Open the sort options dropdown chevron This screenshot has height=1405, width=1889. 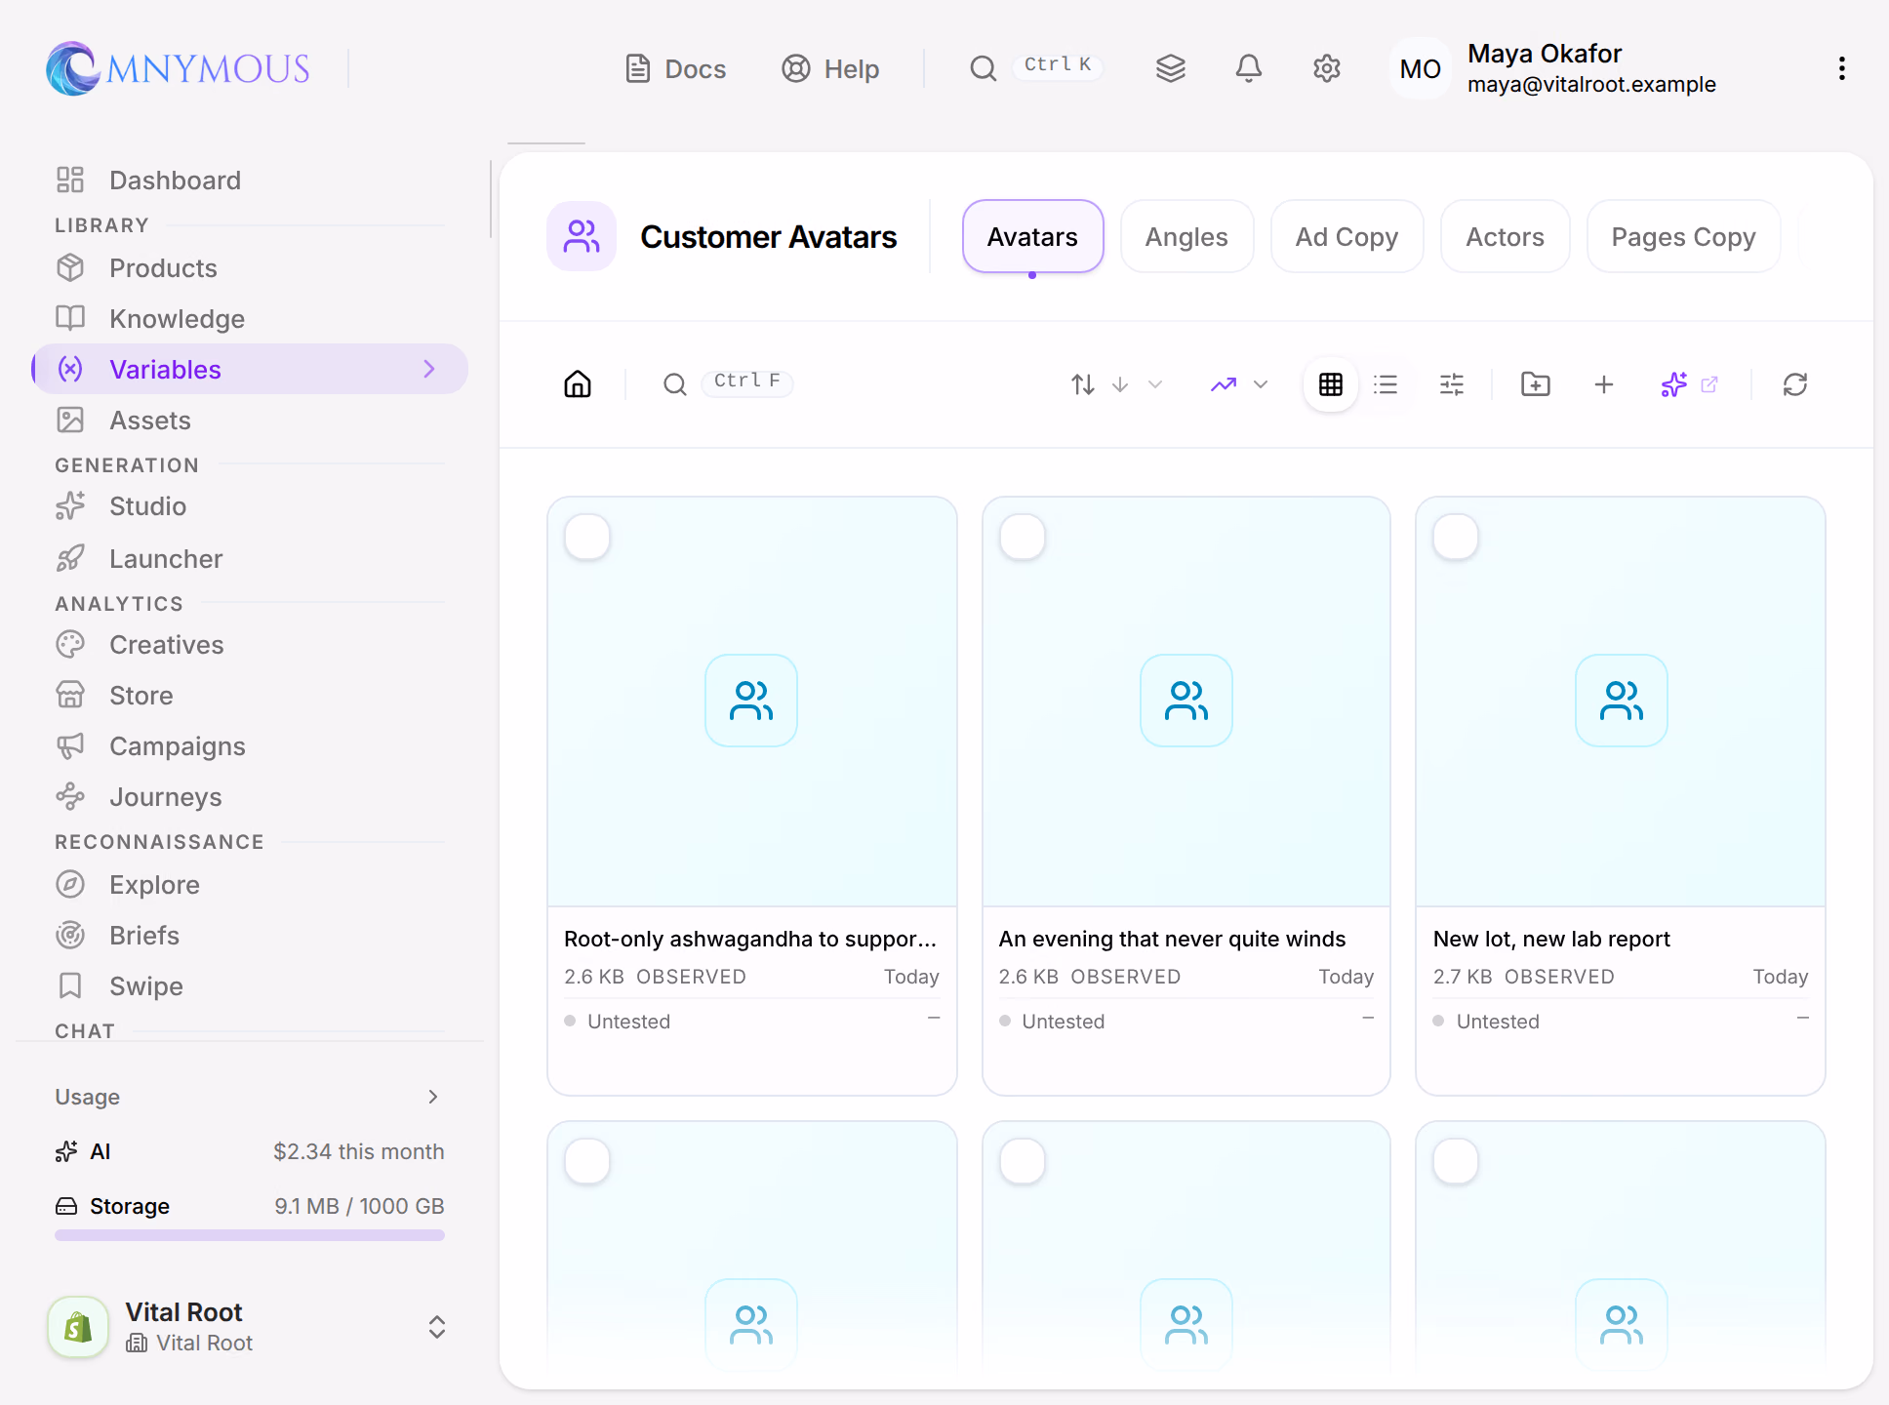click(1155, 384)
